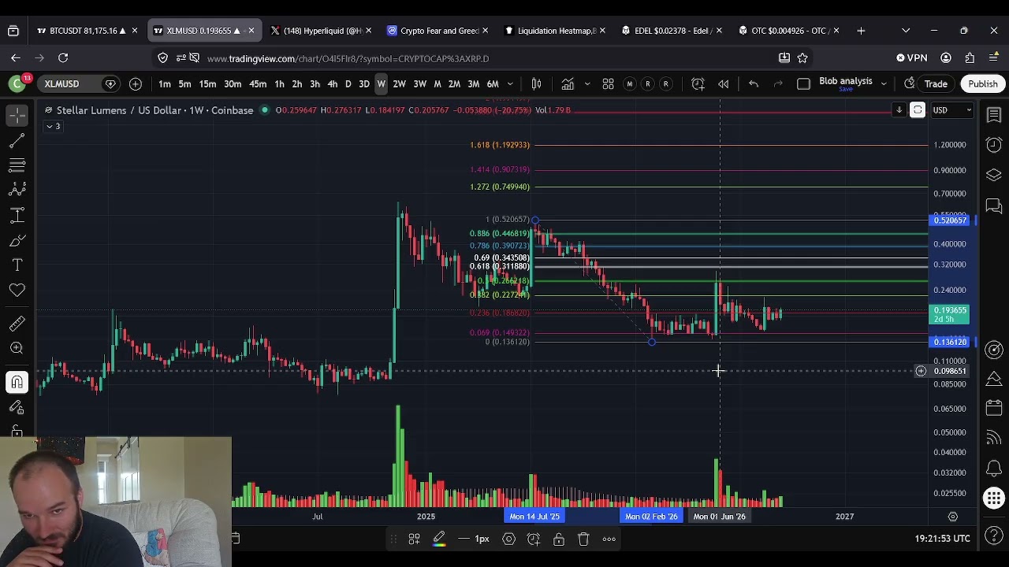Open the indicator templates grid
Image resolution: width=1009 pixels, height=567 pixels.
coord(609,83)
